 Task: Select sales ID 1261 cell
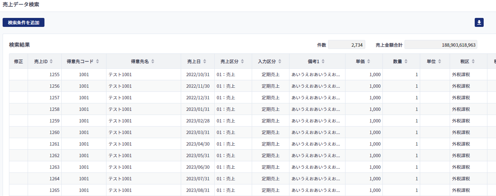point(45,144)
